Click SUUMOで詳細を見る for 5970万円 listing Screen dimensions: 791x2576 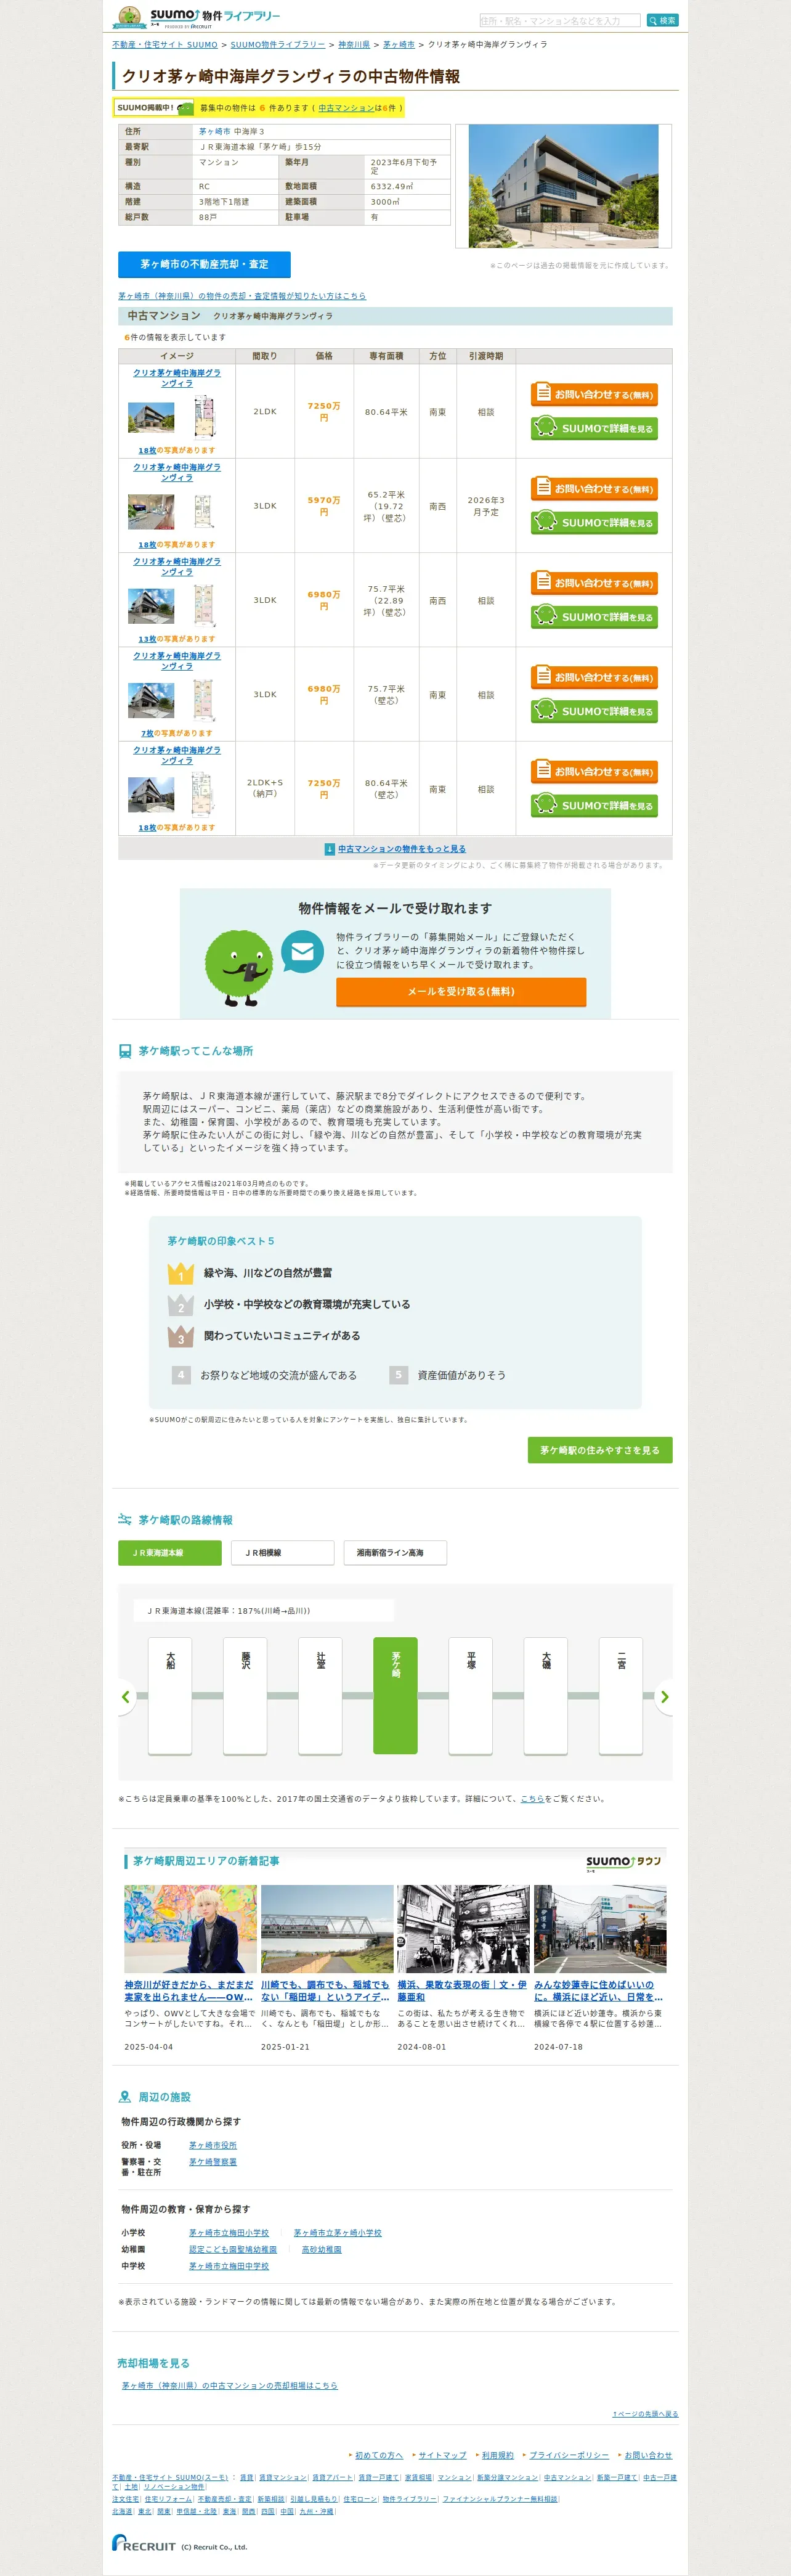594,522
